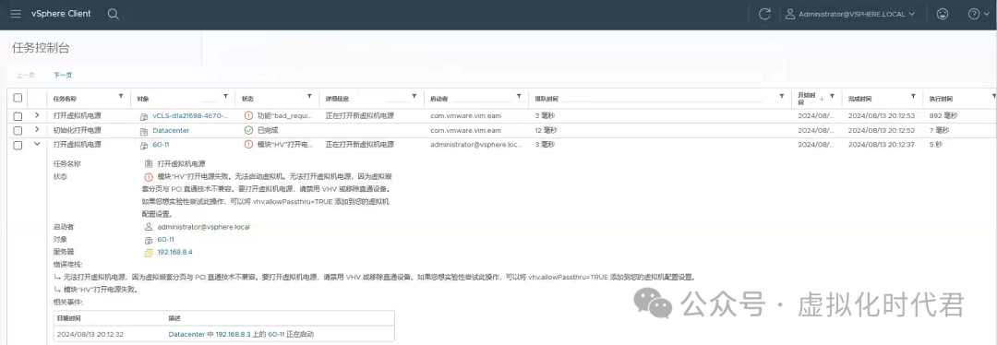This screenshot has width=997, height=345.
Task: Open filter for 任务名称 column
Action: click(x=121, y=97)
